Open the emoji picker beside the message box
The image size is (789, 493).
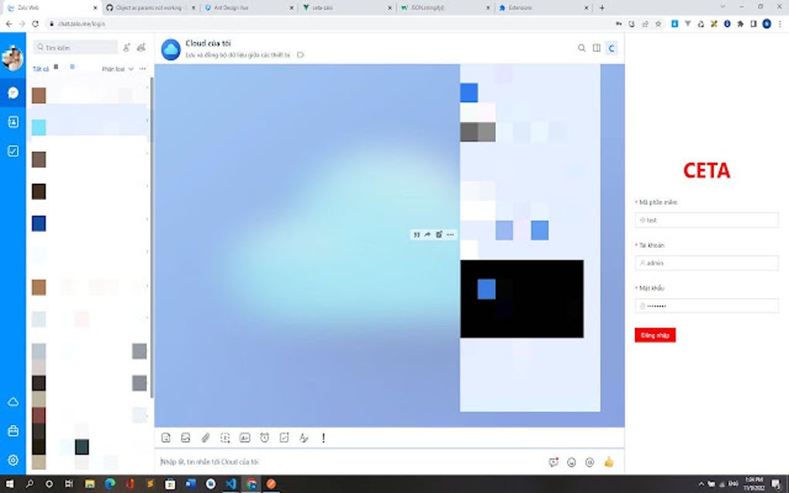coord(571,461)
